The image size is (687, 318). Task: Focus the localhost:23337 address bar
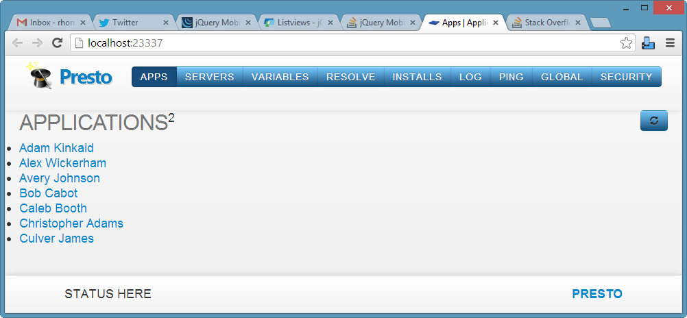click(346, 43)
